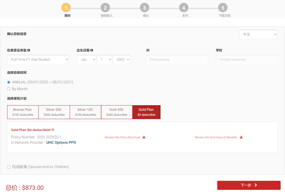Open the language dropdown showing 中文

[x=258, y=34]
